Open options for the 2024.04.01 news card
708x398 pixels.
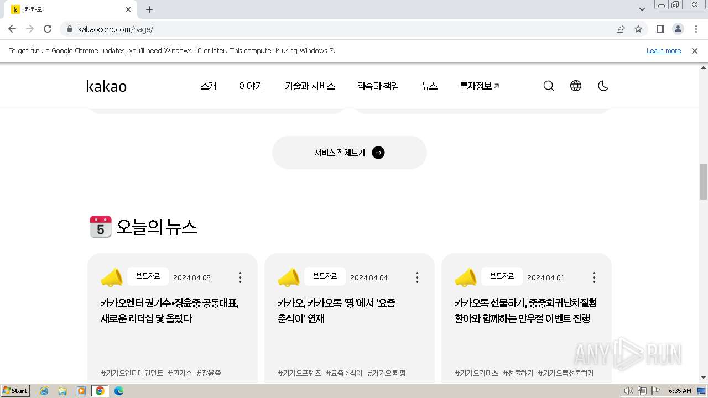[594, 277]
